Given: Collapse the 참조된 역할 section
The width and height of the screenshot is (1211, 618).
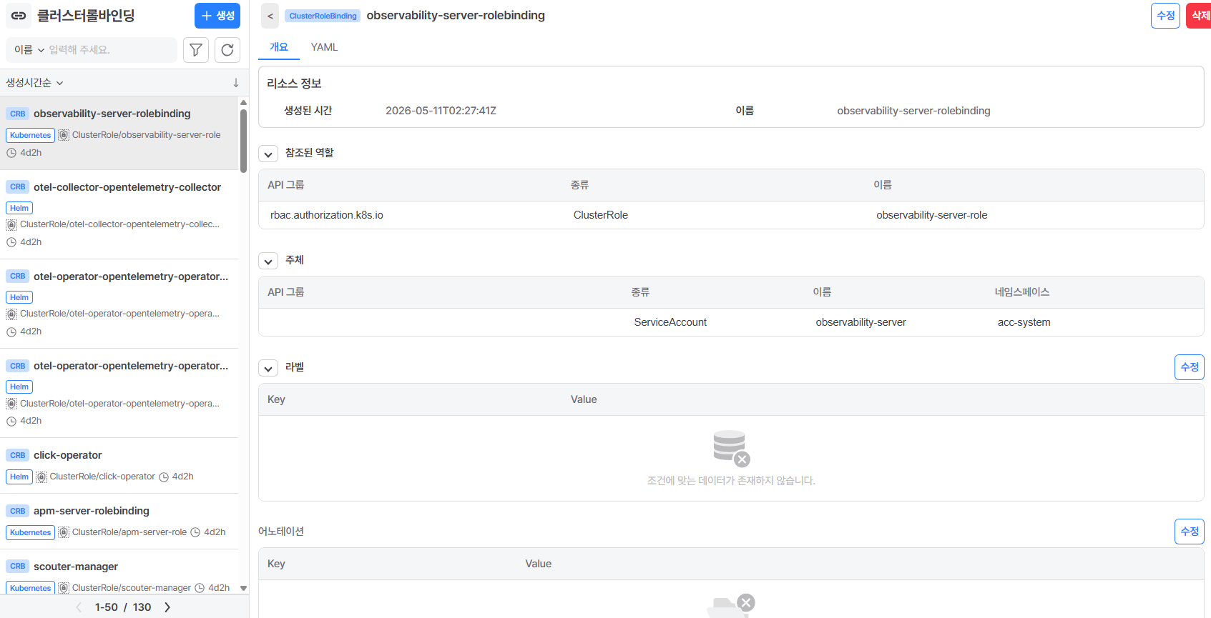Looking at the screenshot, I should pyautogui.click(x=268, y=154).
